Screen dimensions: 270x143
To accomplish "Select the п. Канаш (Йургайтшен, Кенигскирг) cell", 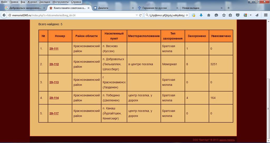I will coord(114,113).
